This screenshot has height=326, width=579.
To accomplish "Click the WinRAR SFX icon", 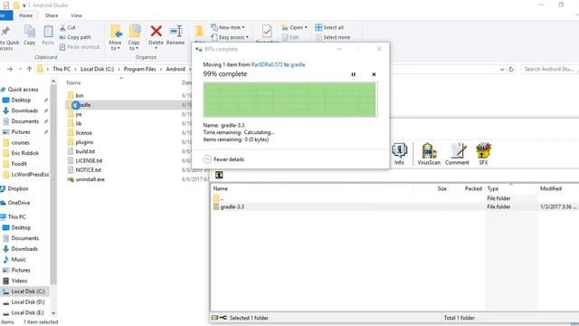I will [x=483, y=154].
